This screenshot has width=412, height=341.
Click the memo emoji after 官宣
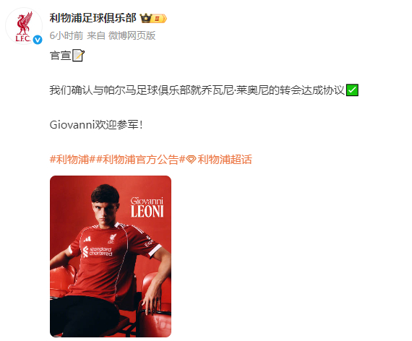click(78, 56)
